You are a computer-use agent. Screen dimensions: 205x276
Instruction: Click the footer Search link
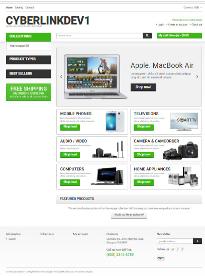point(13,239)
